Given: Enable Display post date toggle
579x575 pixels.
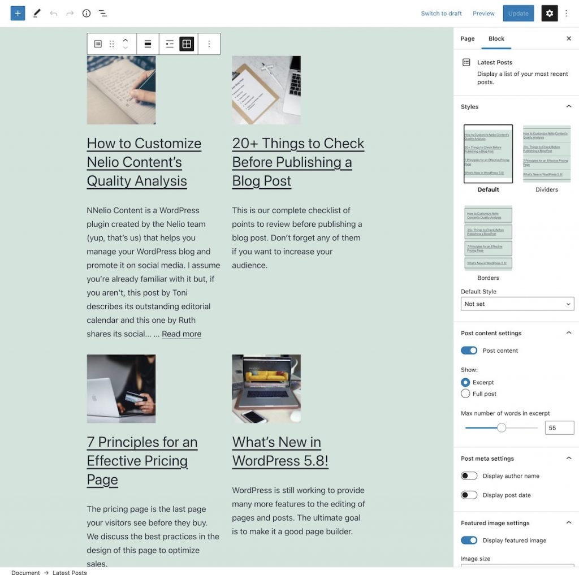Looking at the screenshot, I should tap(469, 495).
